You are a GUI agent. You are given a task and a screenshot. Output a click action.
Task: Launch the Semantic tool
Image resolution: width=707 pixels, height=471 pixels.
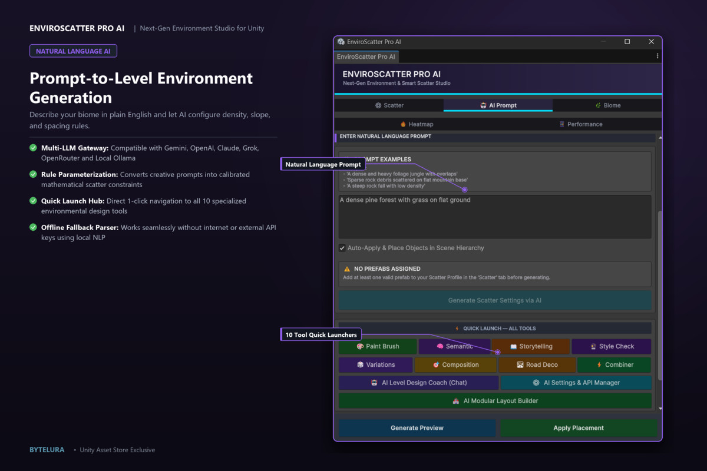454,346
